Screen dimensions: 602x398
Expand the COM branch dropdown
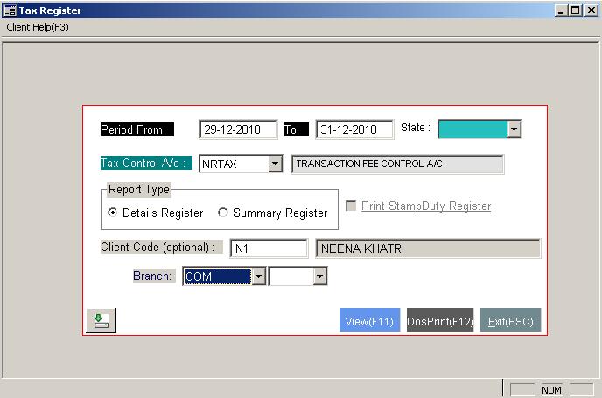pyautogui.click(x=258, y=276)
